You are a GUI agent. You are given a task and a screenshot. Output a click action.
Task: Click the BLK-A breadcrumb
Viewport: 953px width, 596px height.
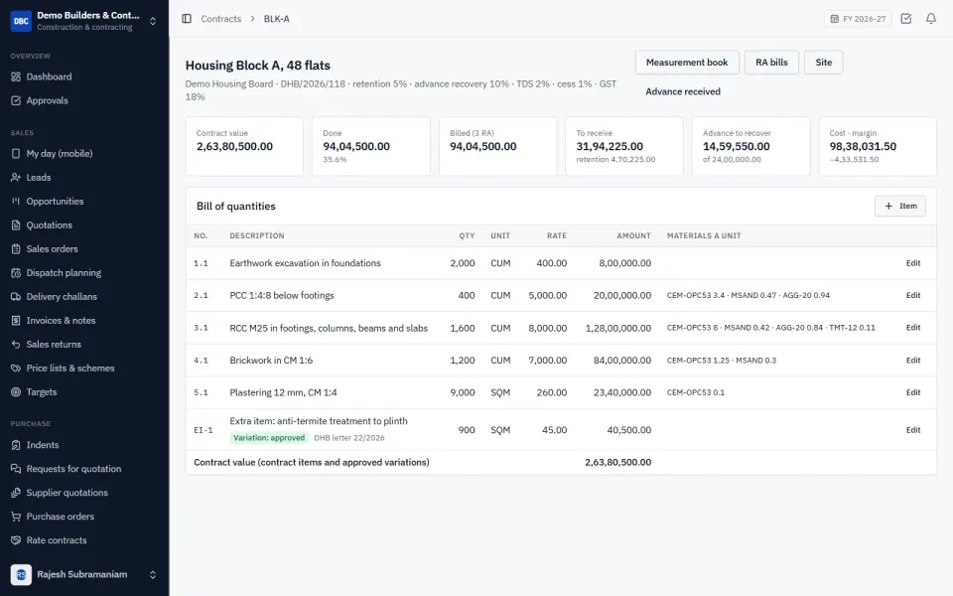pos(277,19)
